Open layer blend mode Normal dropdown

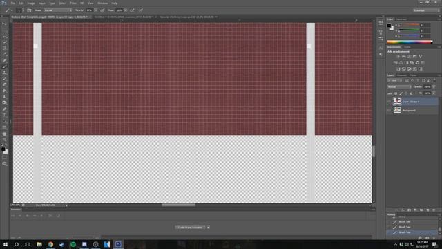(x=399, y=86)
